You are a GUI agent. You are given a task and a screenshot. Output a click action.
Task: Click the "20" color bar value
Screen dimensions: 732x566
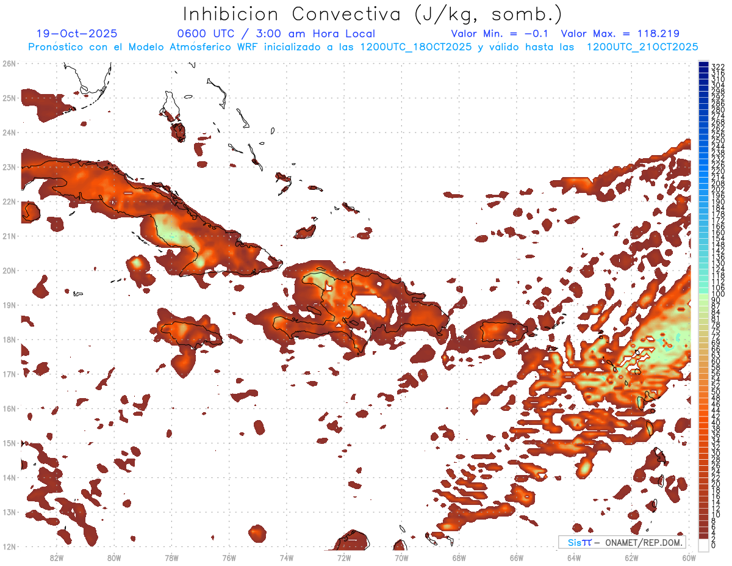coord(716,484)
